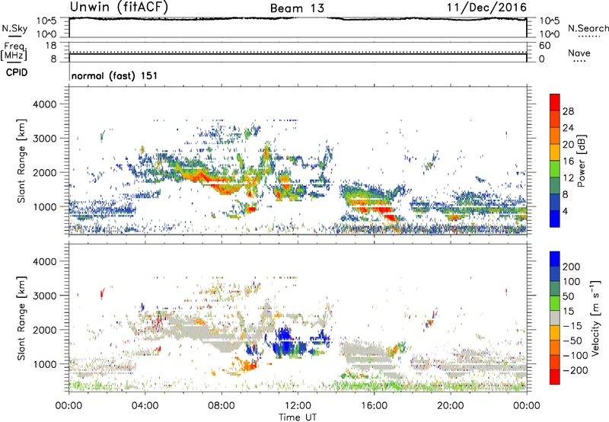Click the "-100" label on the velocity colorbar
Screen dimensions: 609x422
tap(576, 355)
